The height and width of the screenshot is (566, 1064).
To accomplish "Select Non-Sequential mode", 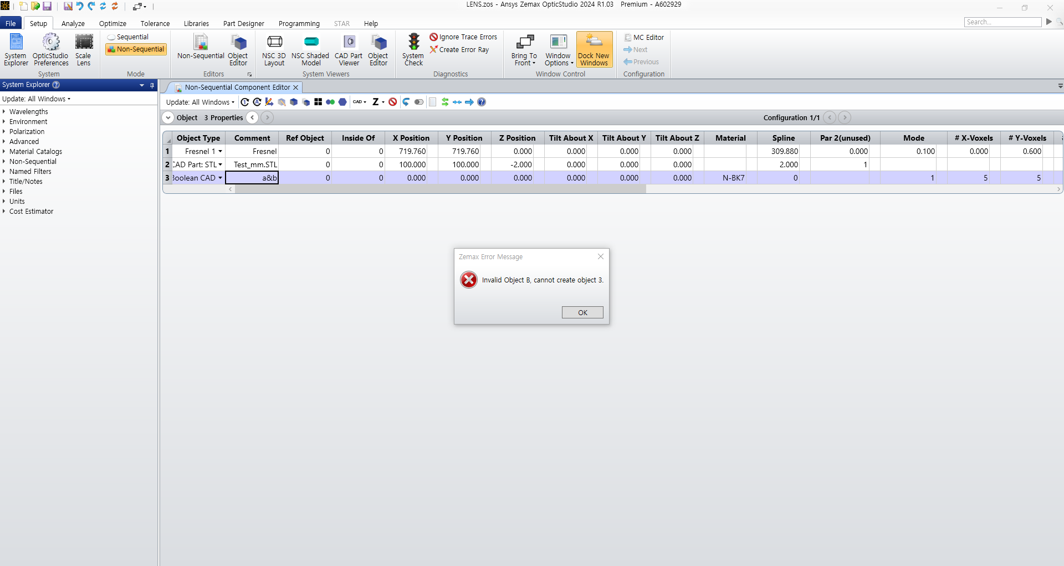I will [x=136, y=49].
